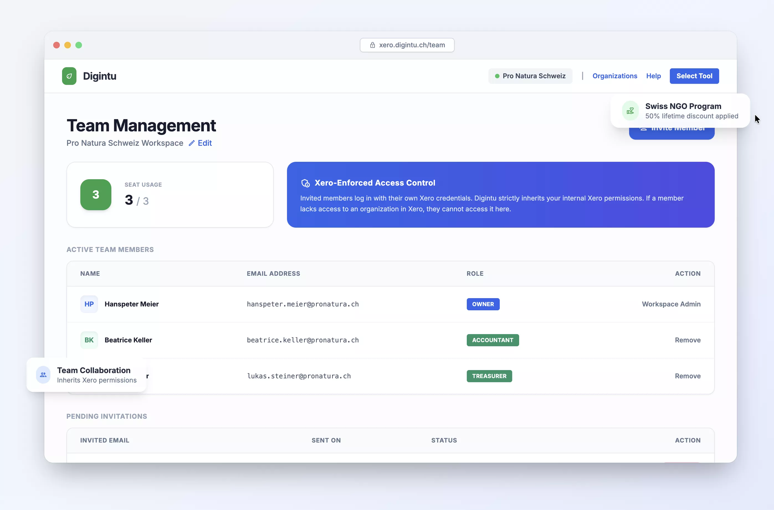Image resolution: width=774 pixels, height=510 pixels.
Task: Click the Swiss NGO Program hand-heart icon
Action: pyautogui.click(x=630, y=111)
